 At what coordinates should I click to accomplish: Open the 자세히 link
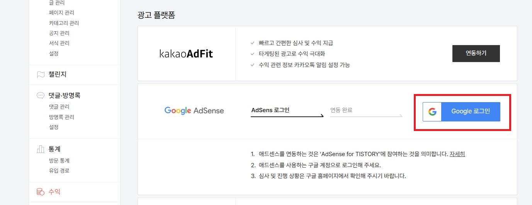point(457,154)
